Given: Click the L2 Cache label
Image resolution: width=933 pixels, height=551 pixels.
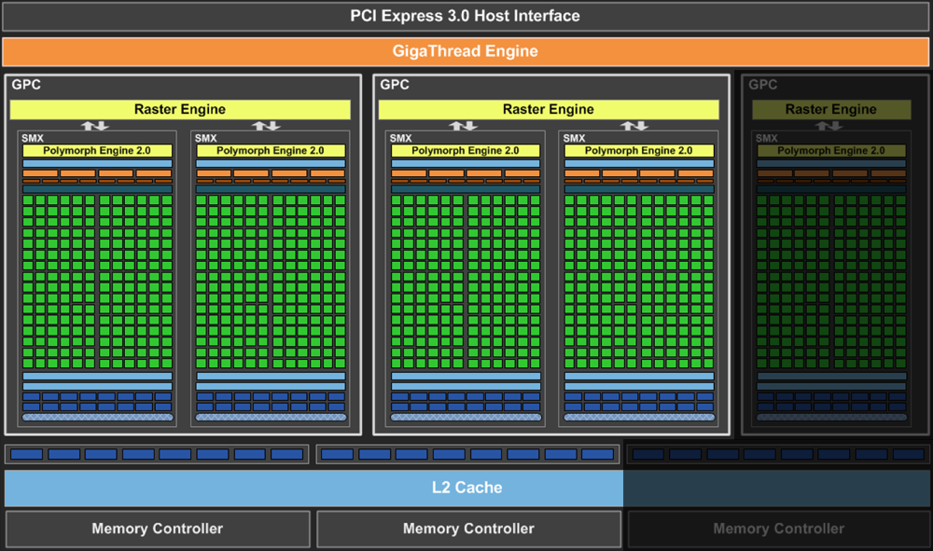Looking at the screenshot, I should click(466, 488).
